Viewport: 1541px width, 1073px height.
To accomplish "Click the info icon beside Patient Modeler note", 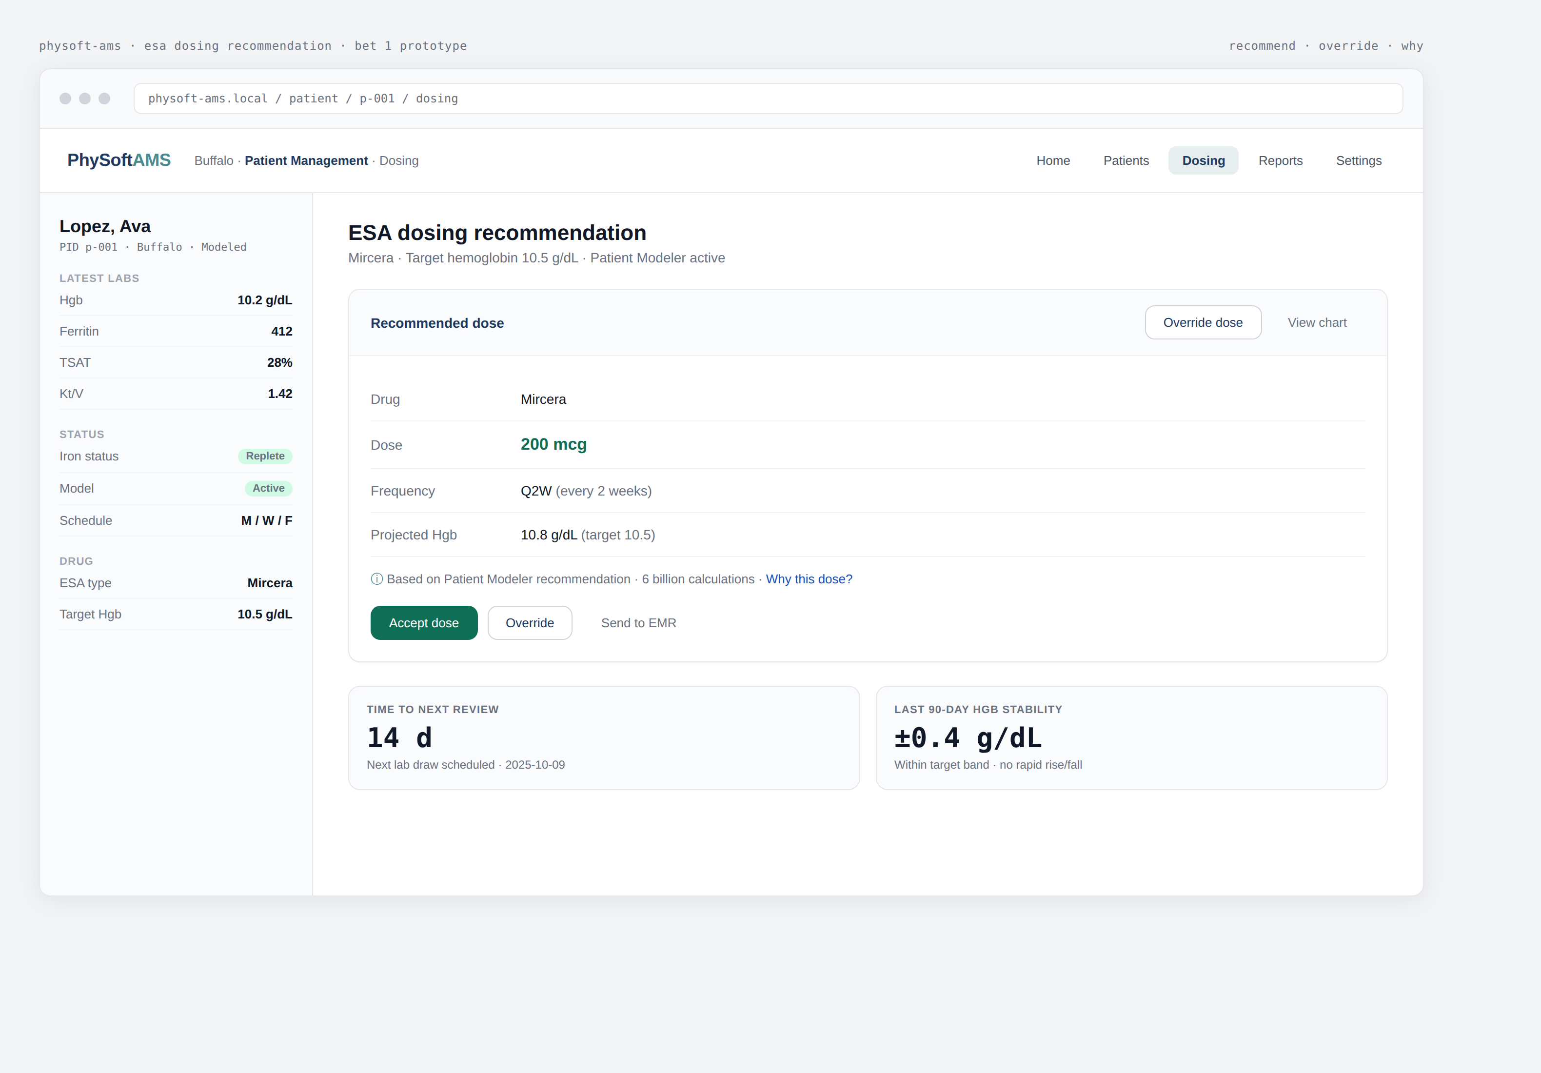I will pos(376,579).
